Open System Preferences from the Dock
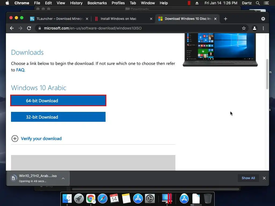275x206 pixels. [x=150, y=198]
